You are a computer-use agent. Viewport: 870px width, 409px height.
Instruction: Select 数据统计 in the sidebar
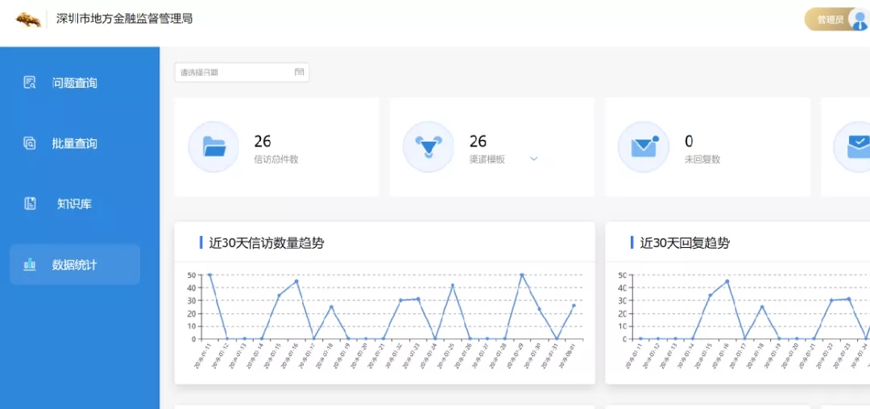click(75, 264)
